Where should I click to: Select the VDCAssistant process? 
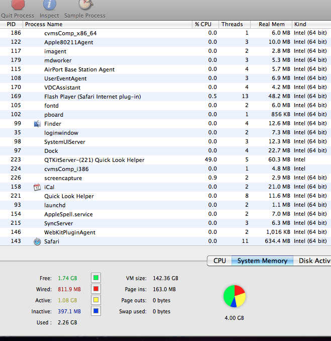point(166,88)
